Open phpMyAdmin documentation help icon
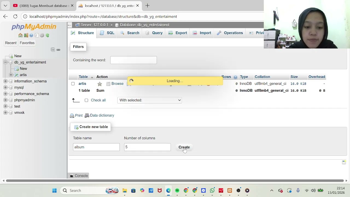 click(x=31, y=35)
